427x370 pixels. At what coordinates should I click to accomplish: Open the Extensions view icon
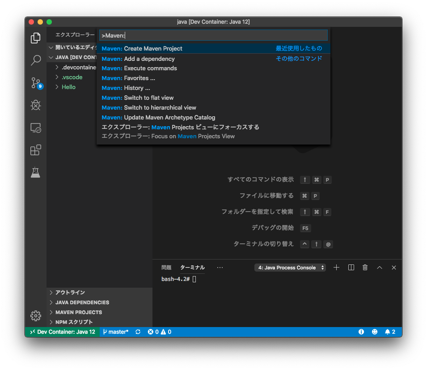tap(36, 150)
